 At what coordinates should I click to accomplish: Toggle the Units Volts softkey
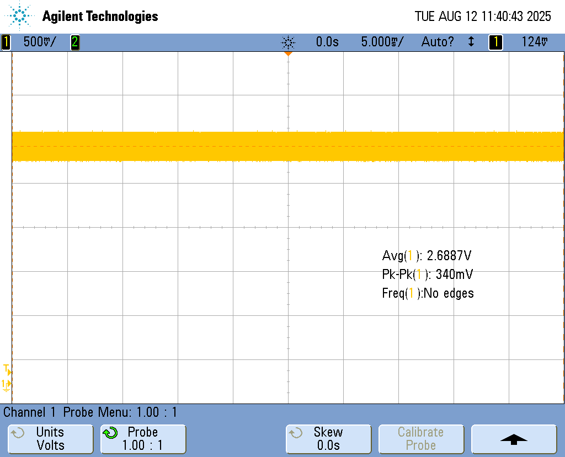point(50,439)
